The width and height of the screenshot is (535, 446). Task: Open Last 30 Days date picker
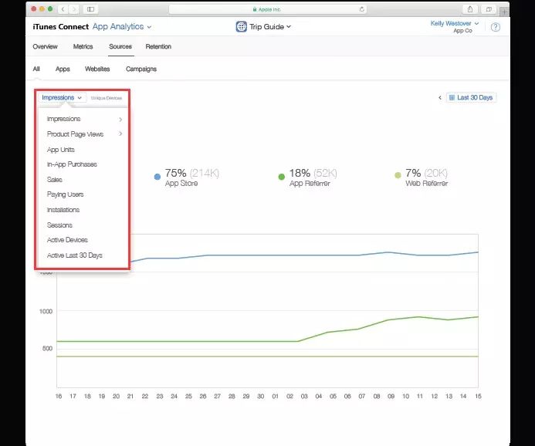coord(471,97)
